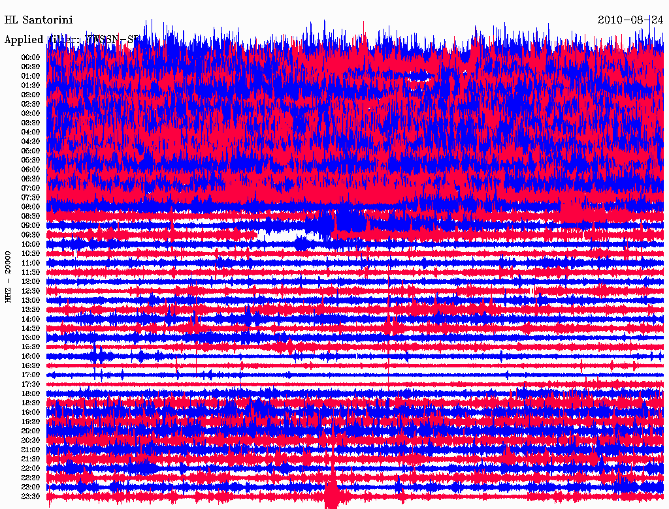
Task: Click the 23:30 time row label
Action: (31, 496)
